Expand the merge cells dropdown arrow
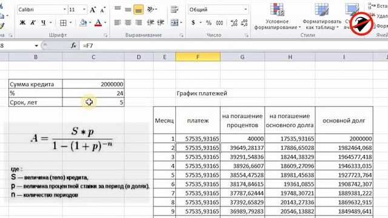Viewport: 388px width, 218px height. point(181,23)
